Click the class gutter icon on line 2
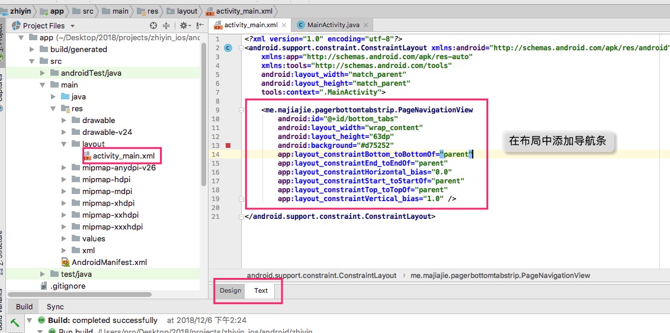The height and width of the screenshot is (333, 670). point(227,48)
